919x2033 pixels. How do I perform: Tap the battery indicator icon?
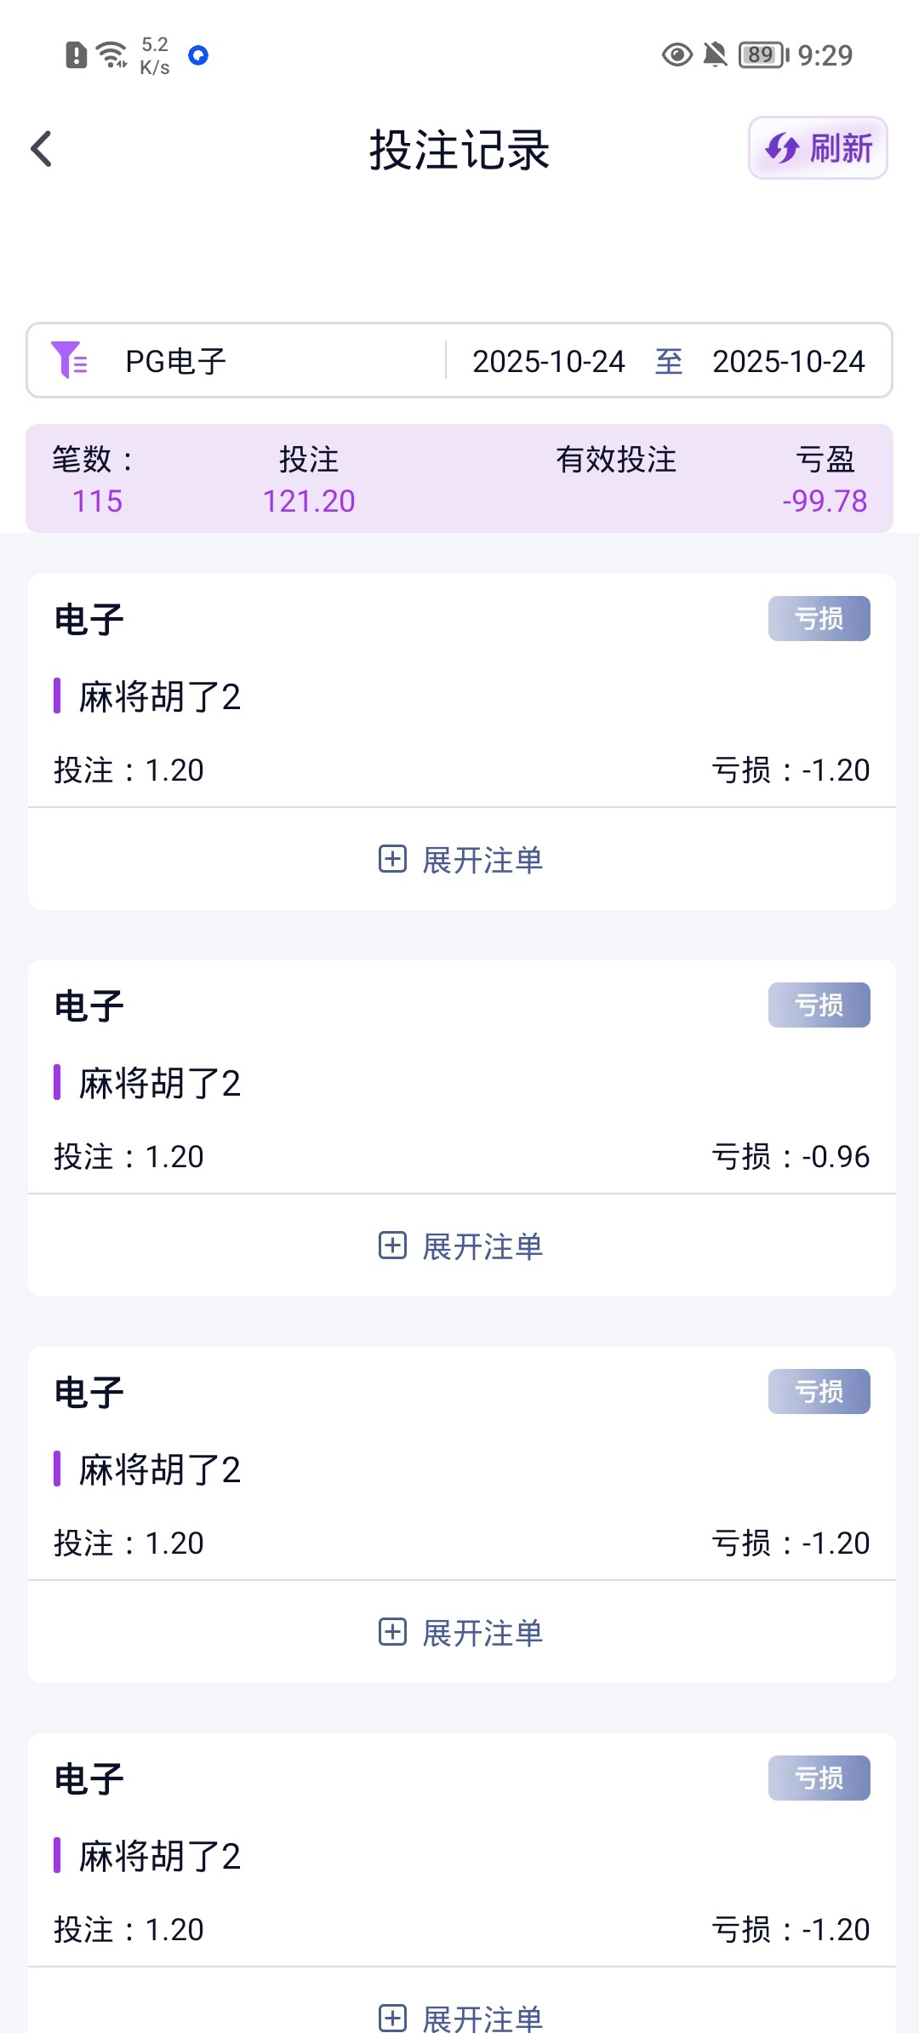(x=763, y=55)
